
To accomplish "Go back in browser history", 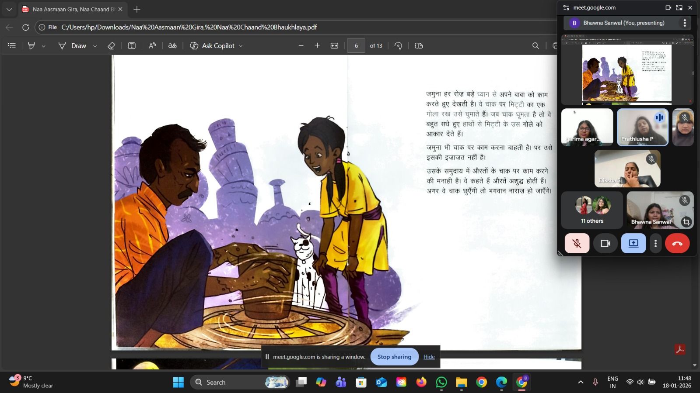I will pos(9,27).
